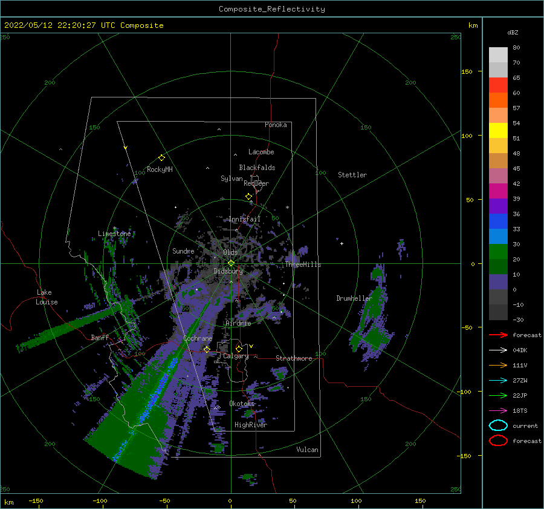Image resolution: width=544 pixels, height=509 pixels.
Task: Click the Strathmore label
Action: pos(294,358)
